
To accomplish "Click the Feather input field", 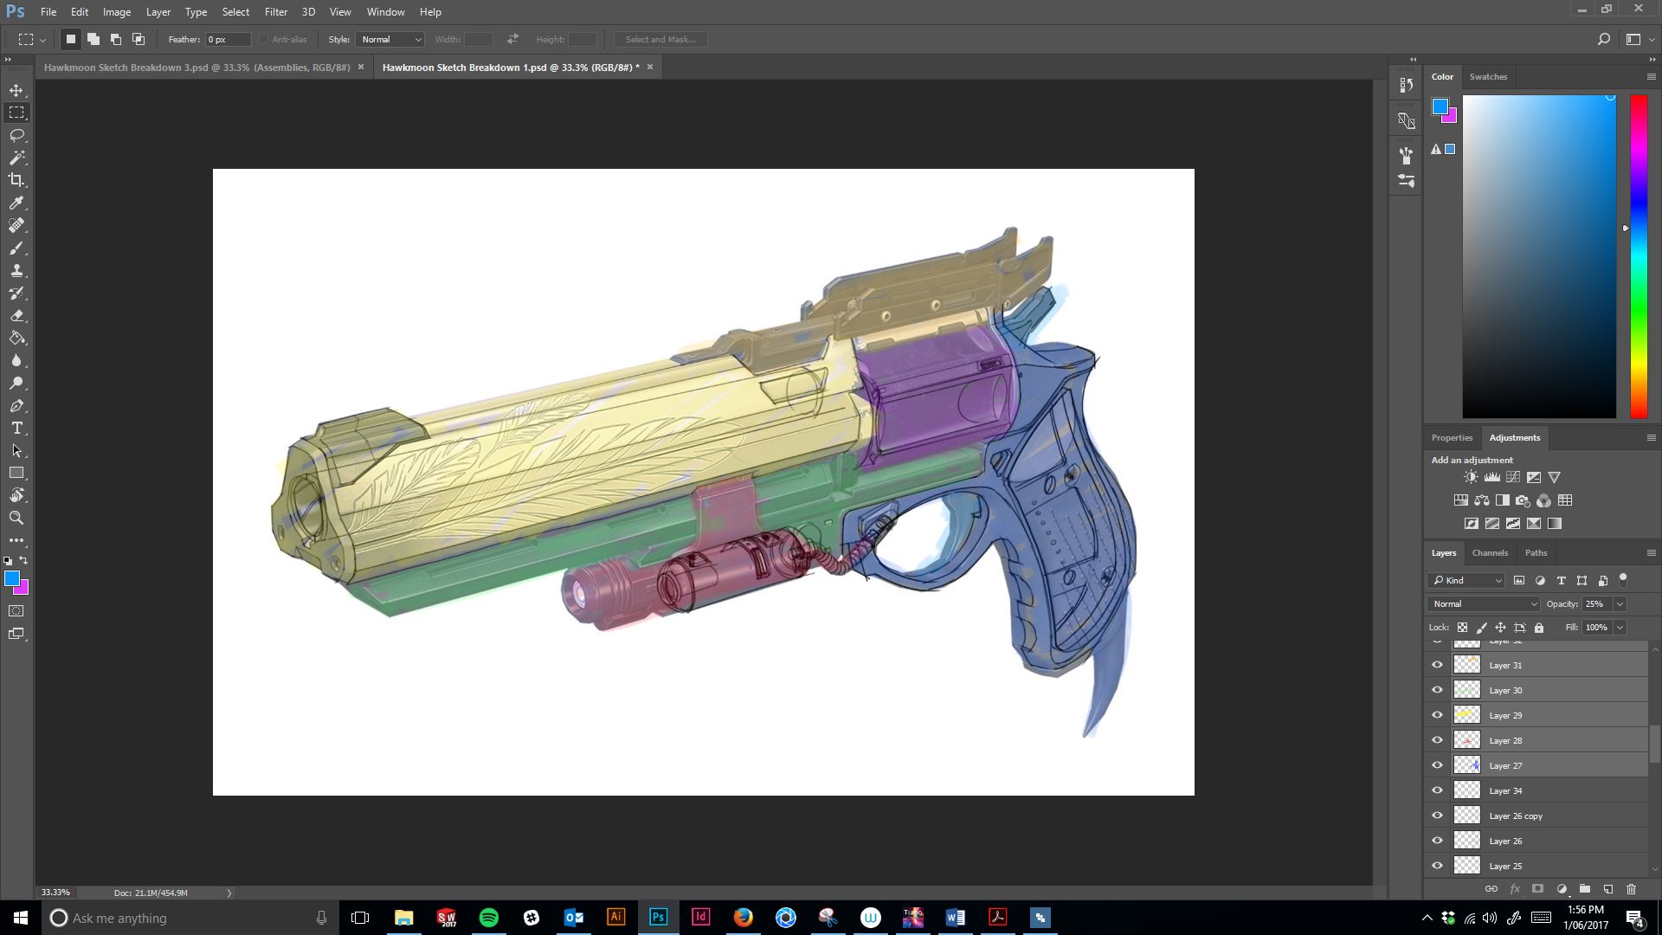I will (x=228, y=40).
